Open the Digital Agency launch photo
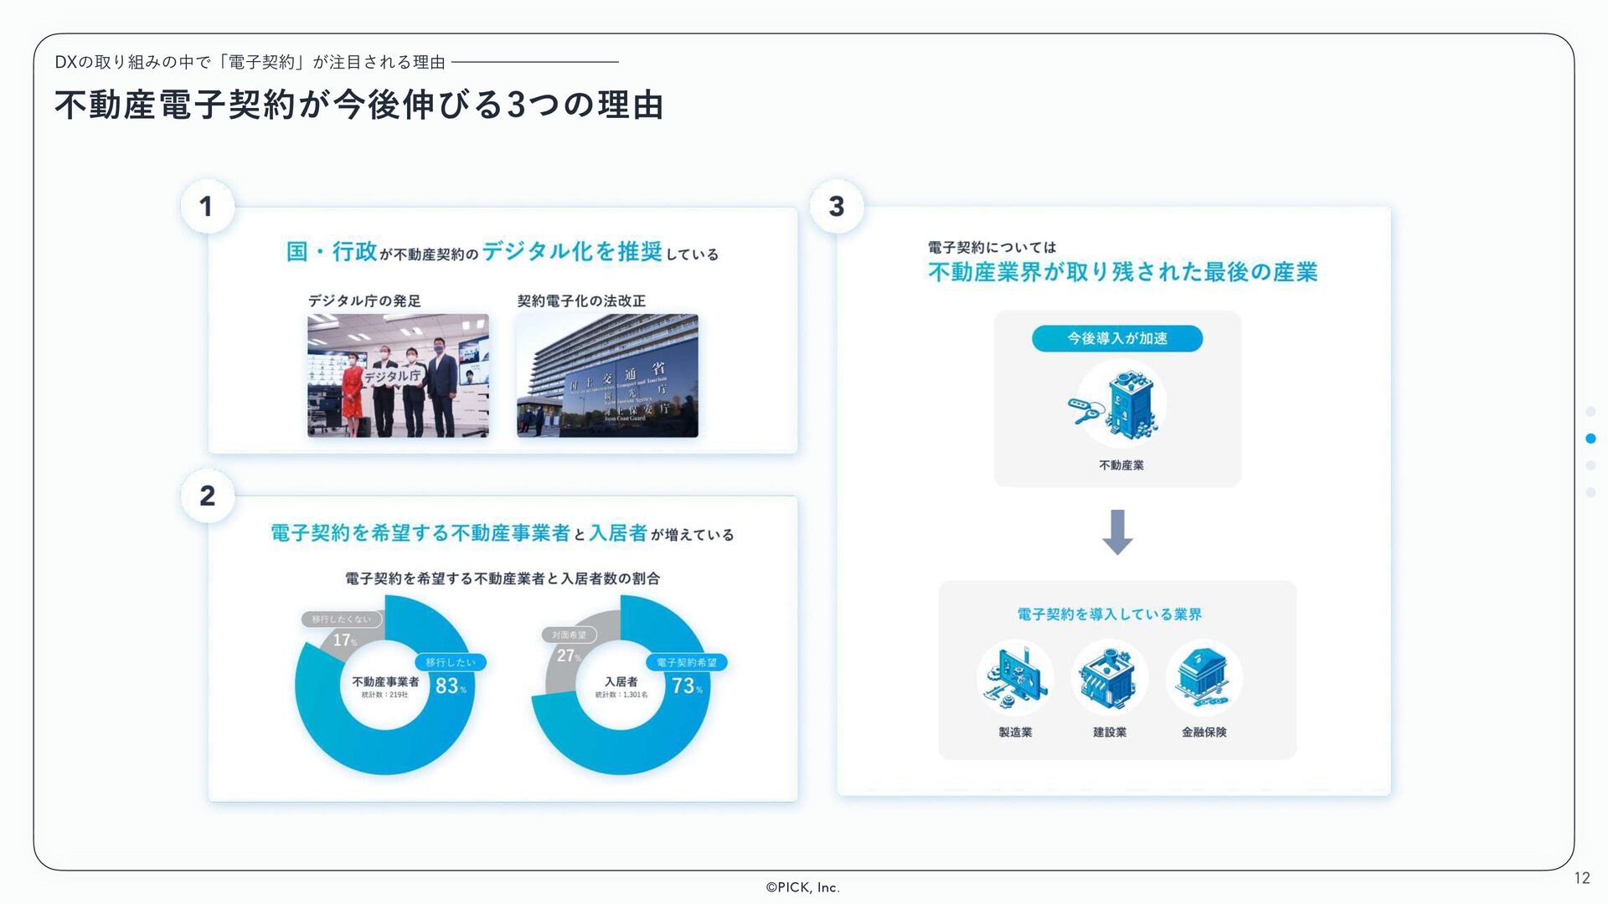The image size is (1608, 904). tap(398, 376)
